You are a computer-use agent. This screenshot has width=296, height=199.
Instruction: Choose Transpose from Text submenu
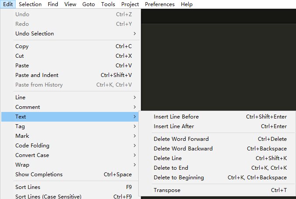[x=217, y=190]
